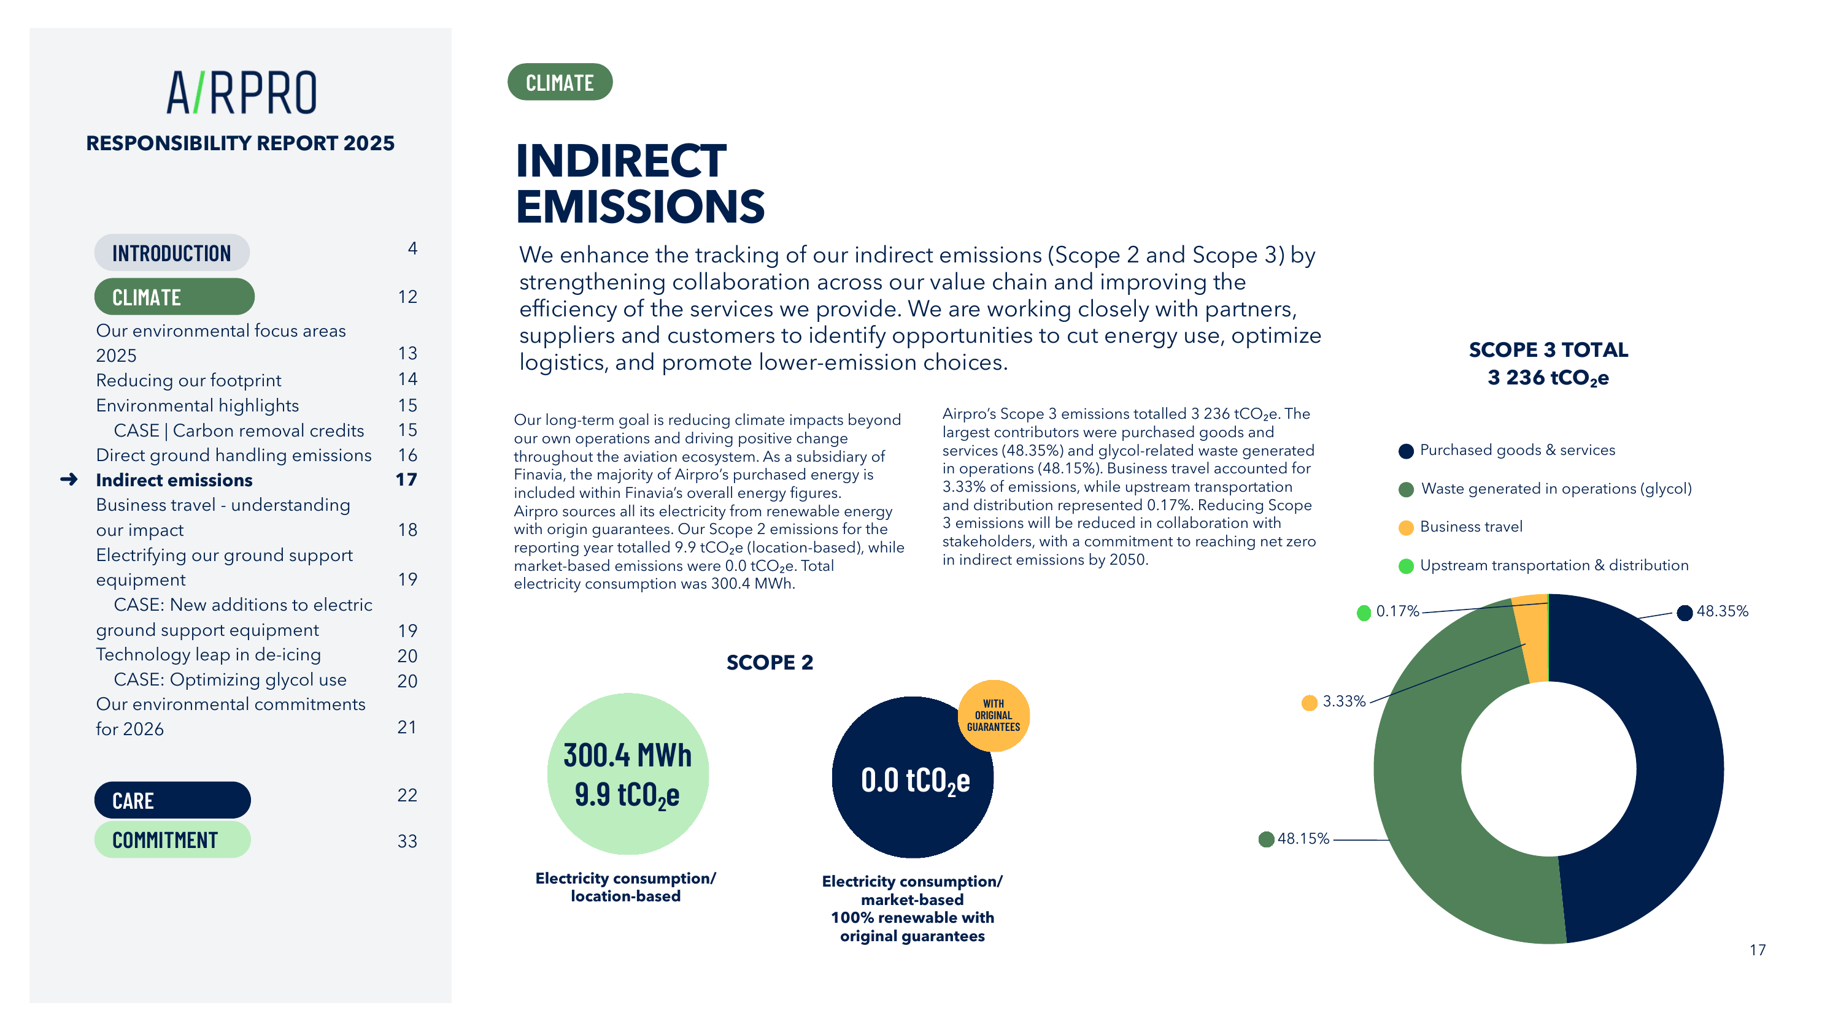The height and width of the screenshot is (1035, 1841).
Task: Open the CARE section pill
Action: (x=172, y=800)
